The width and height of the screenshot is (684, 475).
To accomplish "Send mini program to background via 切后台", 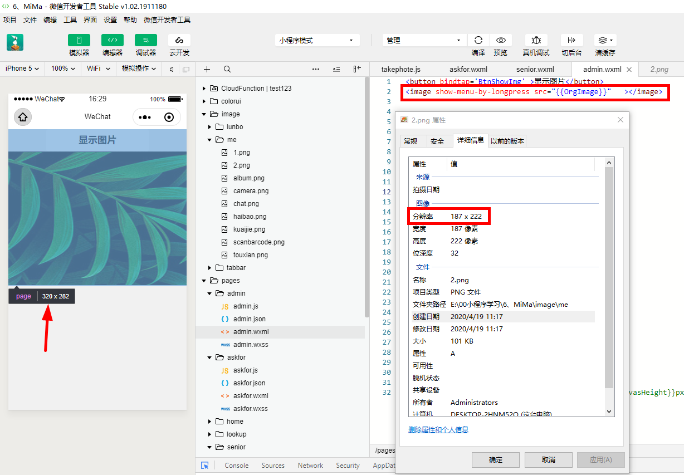I will [x=571, y=40].
